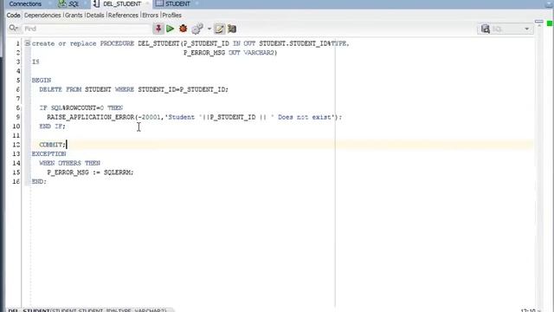
Task: Run the procedure with the green arrow
Action: point(171,29)
